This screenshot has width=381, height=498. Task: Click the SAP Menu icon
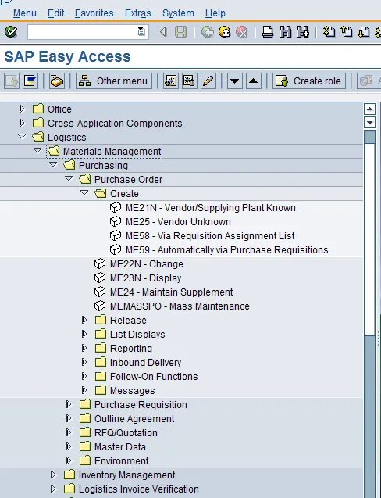[30, 81]
